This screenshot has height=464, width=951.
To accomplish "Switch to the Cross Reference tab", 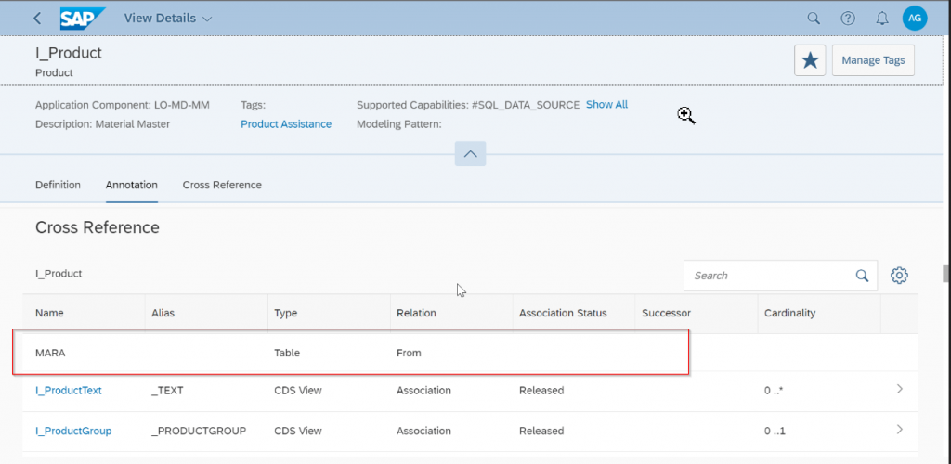I will [x=222, y=185].
